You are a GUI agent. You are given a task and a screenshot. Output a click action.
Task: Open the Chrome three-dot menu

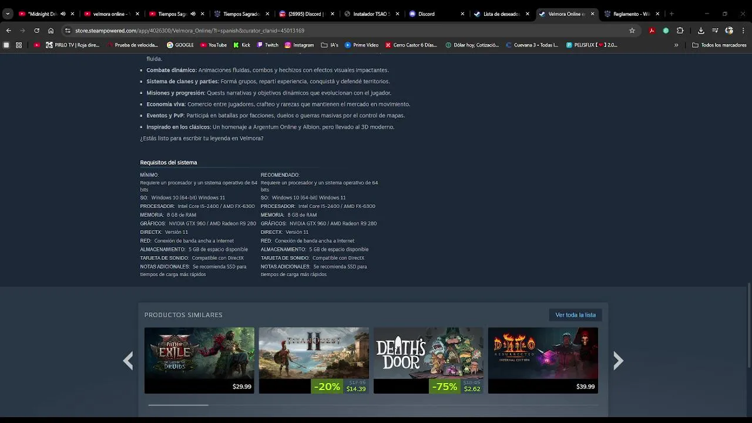point(743,31)
